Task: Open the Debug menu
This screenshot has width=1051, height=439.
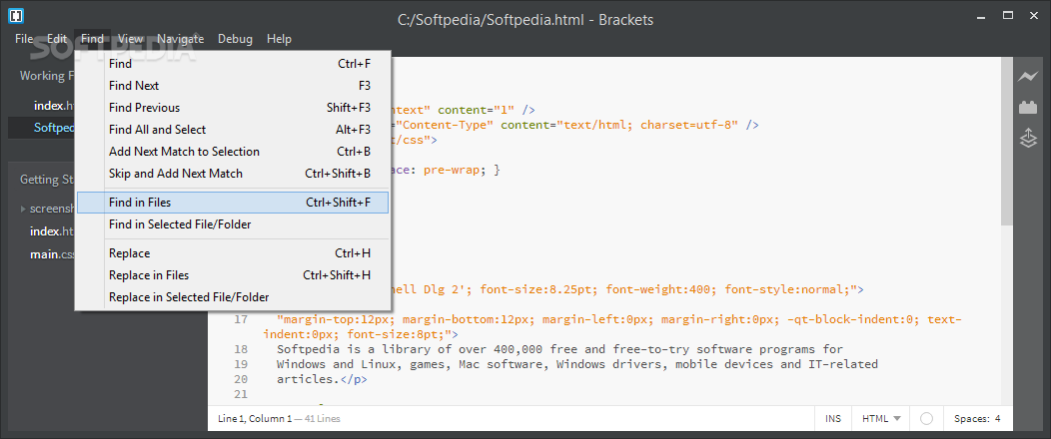Action: pos(235,39)
